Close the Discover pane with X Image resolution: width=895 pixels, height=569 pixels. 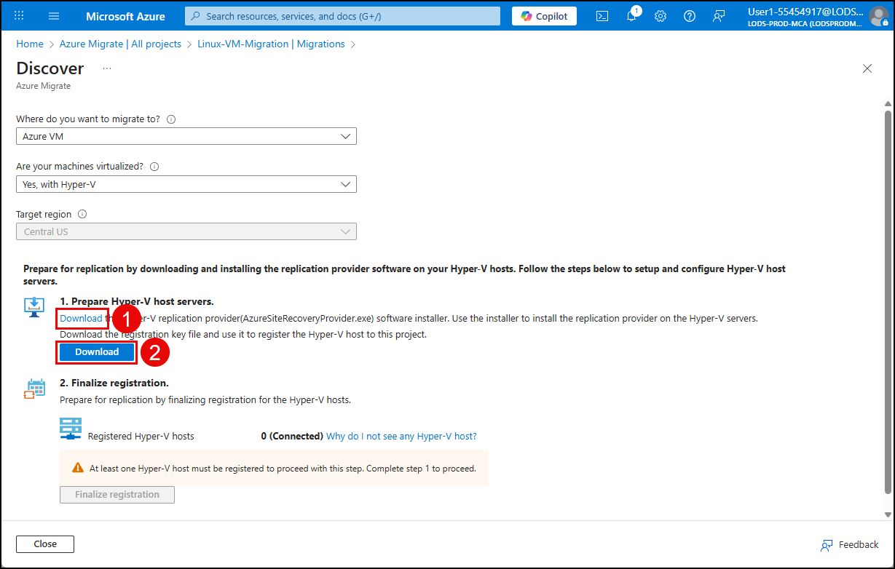[867, 68]
